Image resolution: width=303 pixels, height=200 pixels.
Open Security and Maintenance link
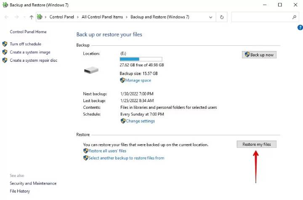pos(33,184)
